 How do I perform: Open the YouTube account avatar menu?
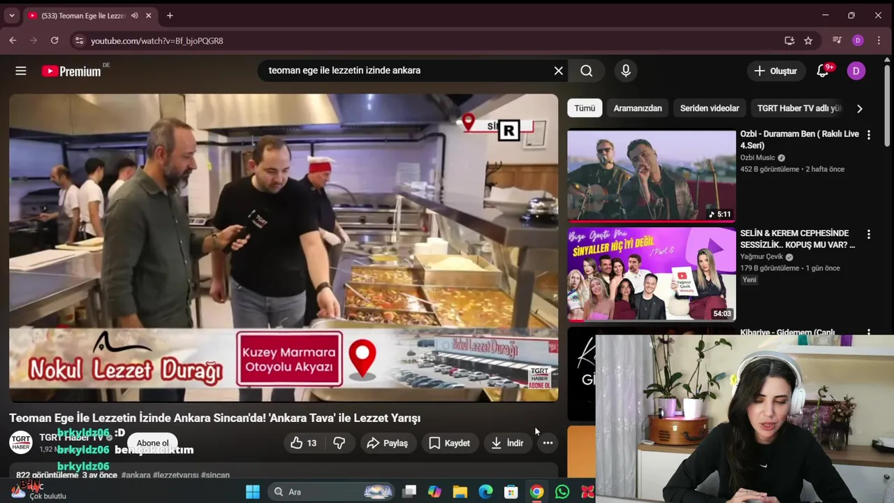[856, 71]
